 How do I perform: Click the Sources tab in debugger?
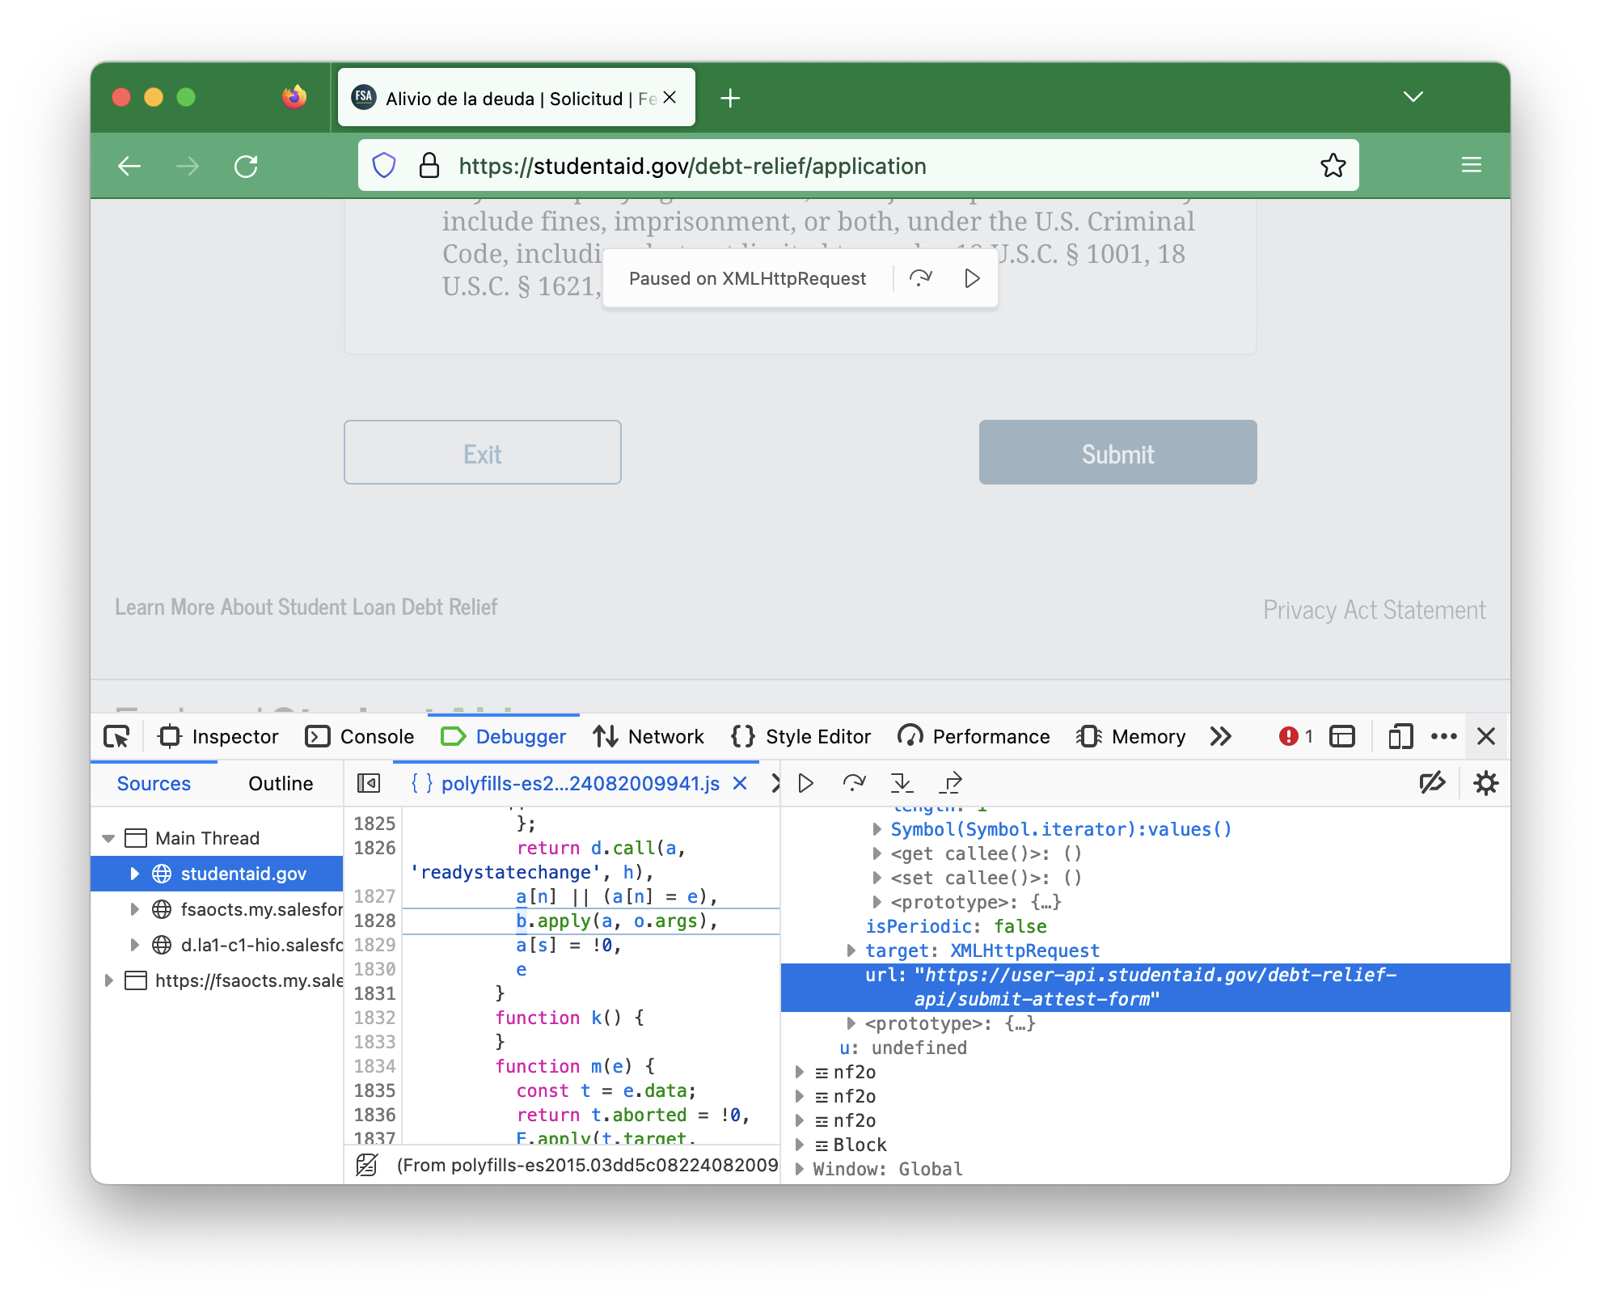(153, 782)
